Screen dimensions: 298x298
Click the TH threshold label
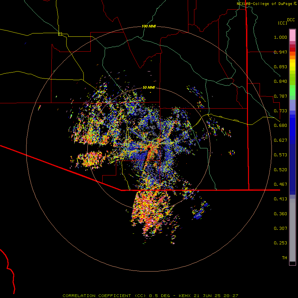pos(284,258)
